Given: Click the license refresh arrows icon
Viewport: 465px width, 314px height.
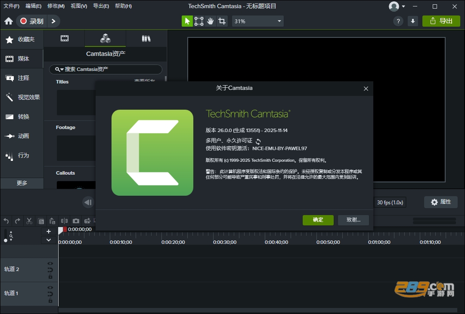Looking at the screenshot, I should tap(258, 141).
